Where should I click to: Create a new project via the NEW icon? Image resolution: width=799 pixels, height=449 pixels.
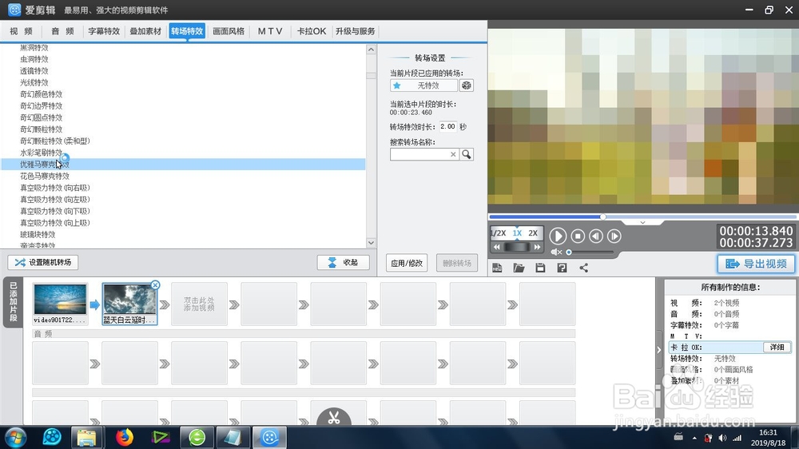pyautogui.click(x=497, y=268)
